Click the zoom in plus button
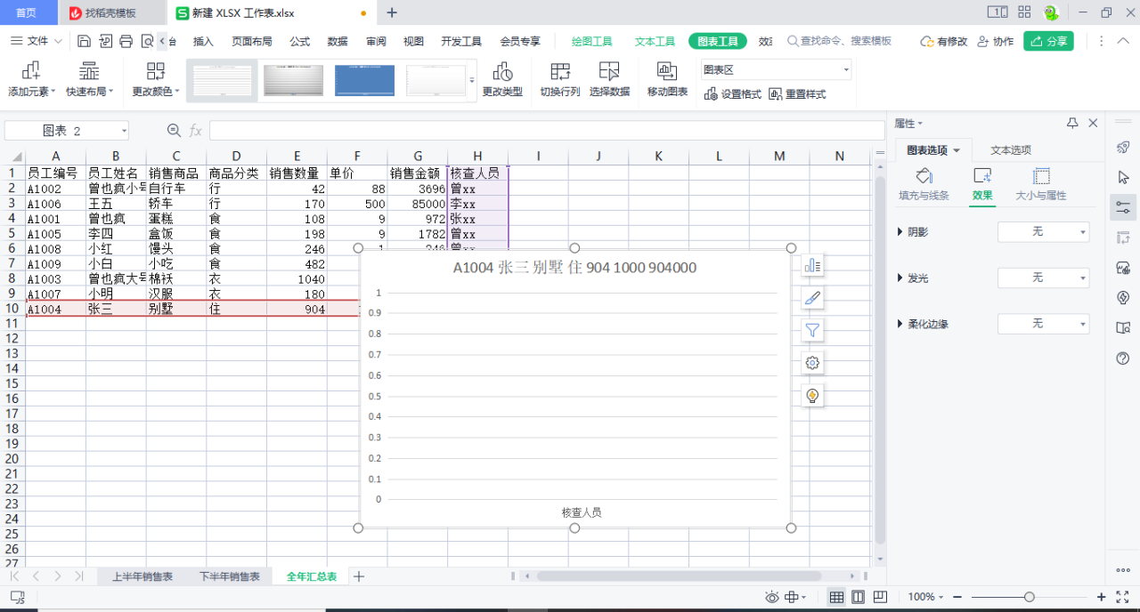The image size is (1140, 612). (1102, 597)
